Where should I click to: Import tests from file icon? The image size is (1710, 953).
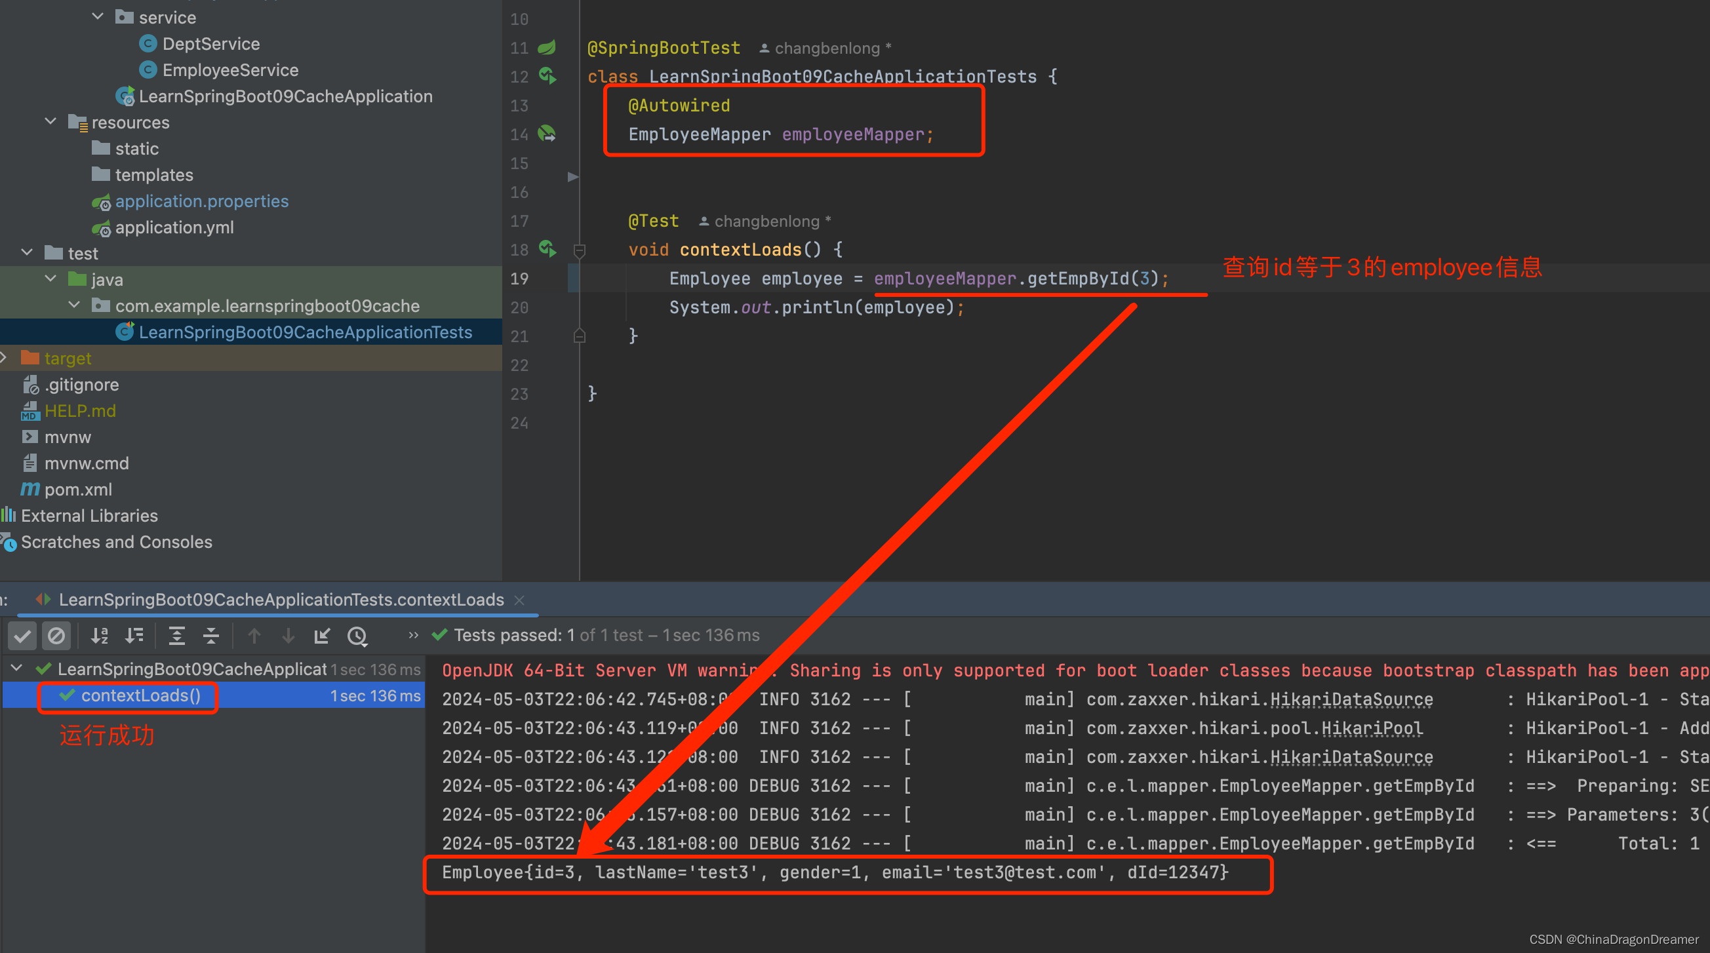[x=323, y=636]
